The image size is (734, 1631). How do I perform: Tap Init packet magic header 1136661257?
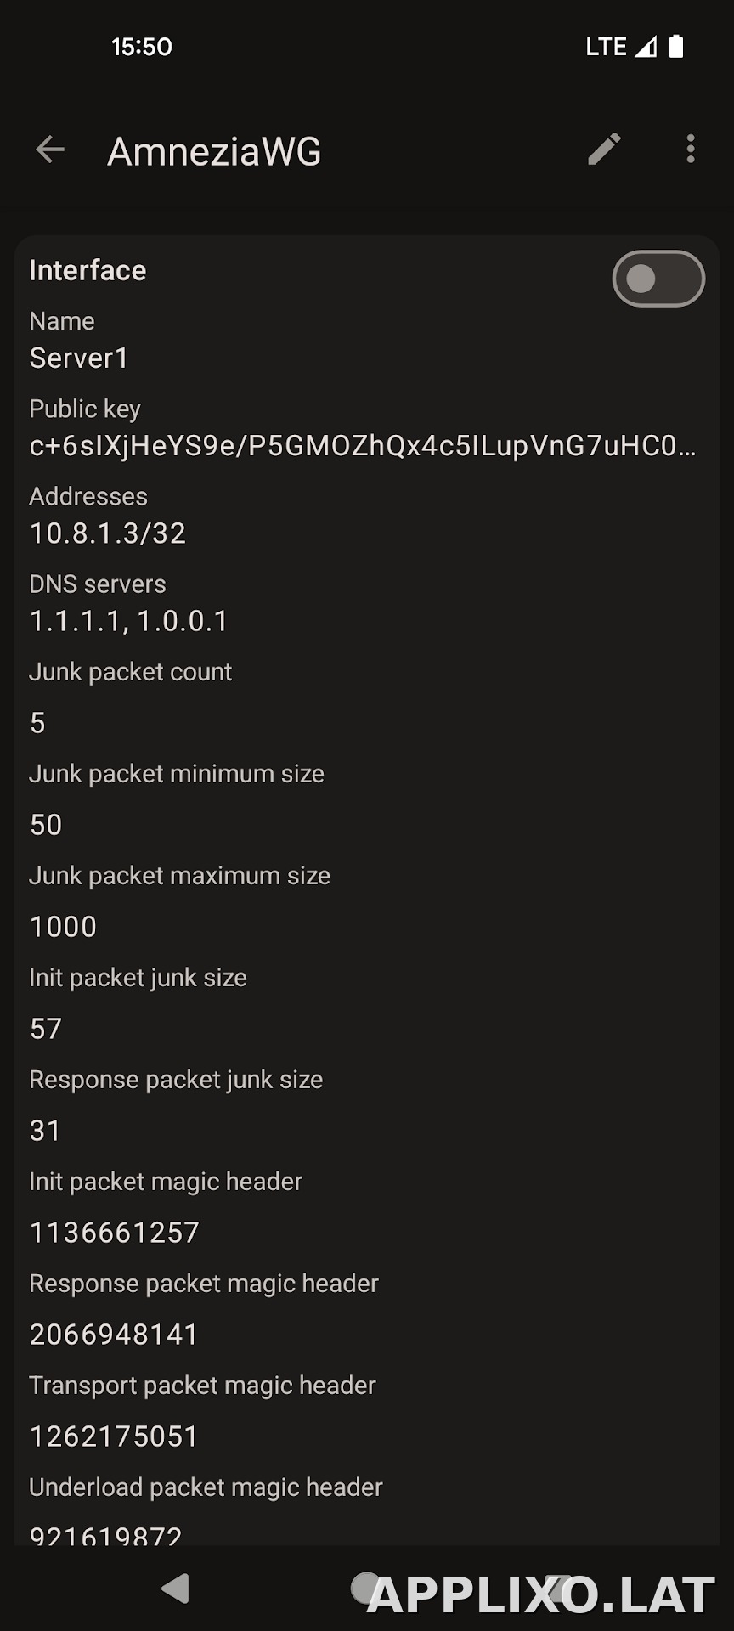pyautogui.click(x=115, y=1233)
